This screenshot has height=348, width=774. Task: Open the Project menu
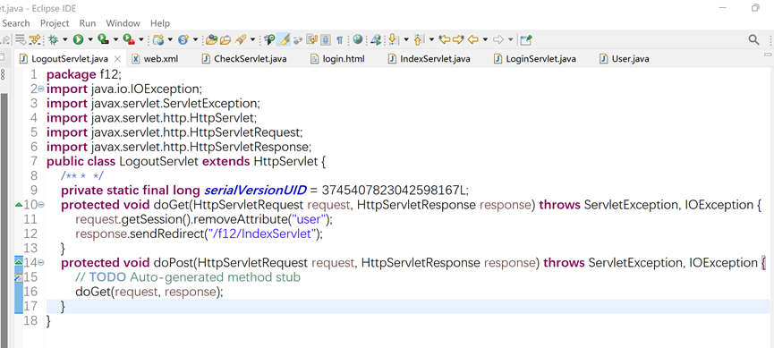coord(55,23)
